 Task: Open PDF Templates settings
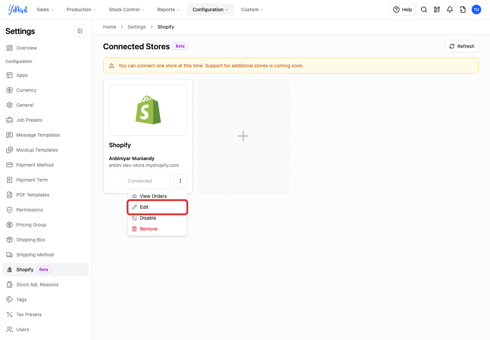[x=46, y=195]
